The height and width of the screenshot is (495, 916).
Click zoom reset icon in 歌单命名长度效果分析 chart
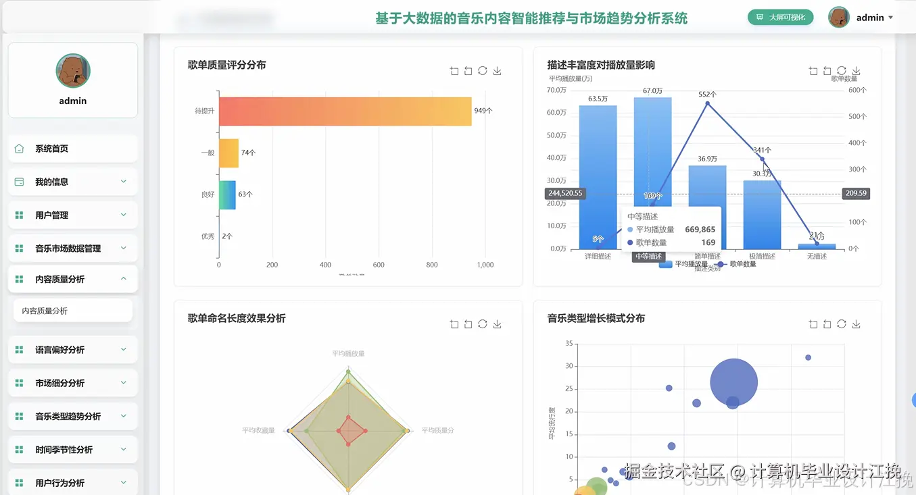click(x=468, y=324)
